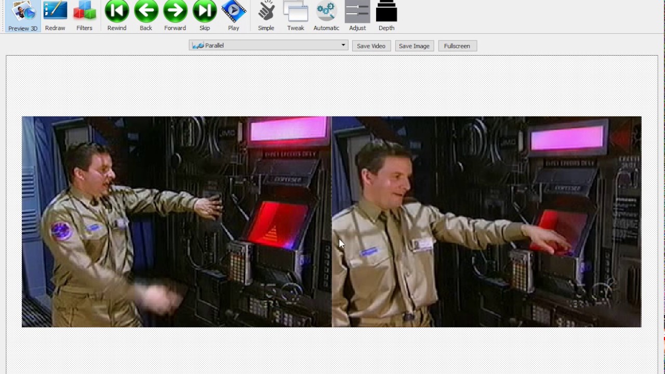Click the Save Video button
665x374 pixels.
coord(371,46)
